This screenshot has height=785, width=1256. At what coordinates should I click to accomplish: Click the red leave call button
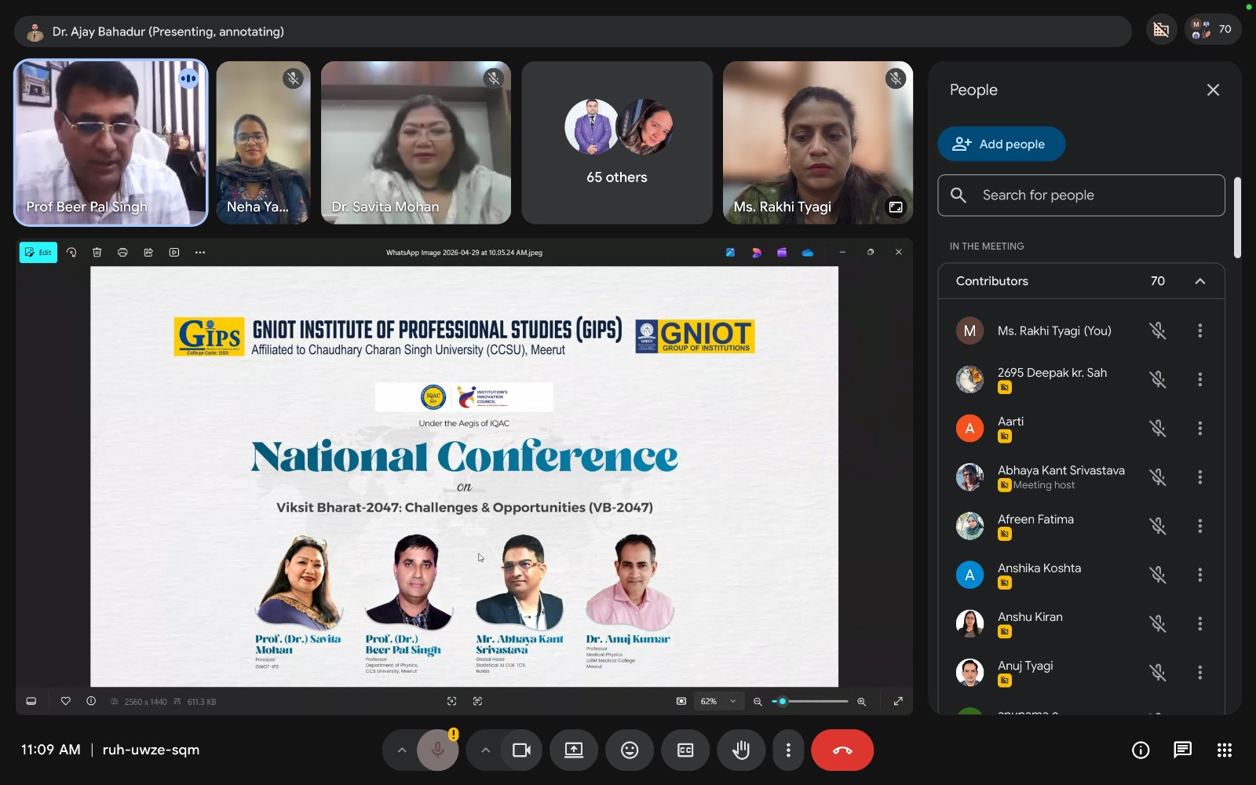(842, 750)
